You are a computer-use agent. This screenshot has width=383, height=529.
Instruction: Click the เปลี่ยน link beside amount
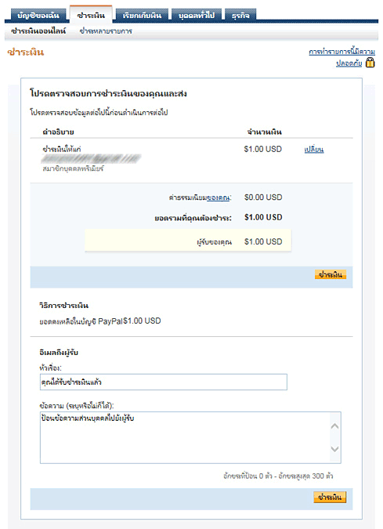(314, 150)
